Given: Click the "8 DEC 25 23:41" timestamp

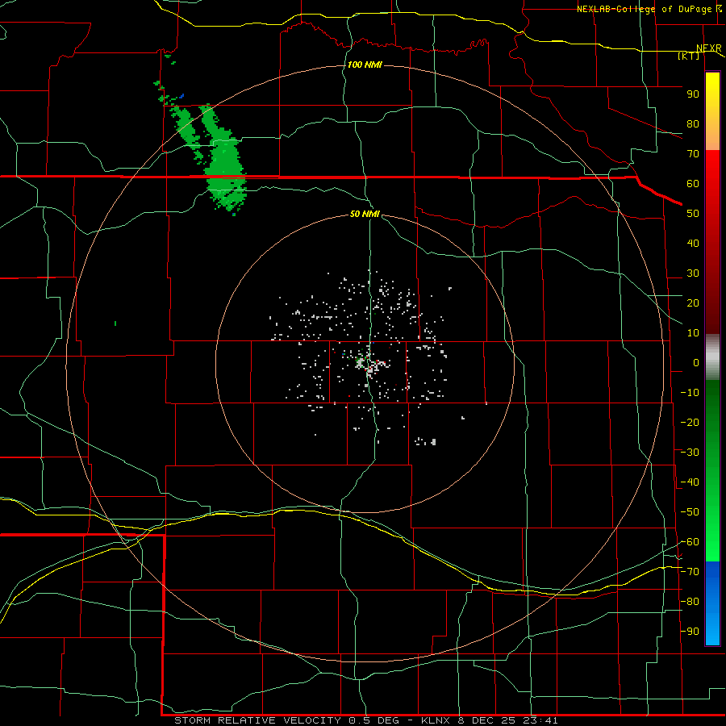Looking at the screenshot, I should (x=509, y=720).
